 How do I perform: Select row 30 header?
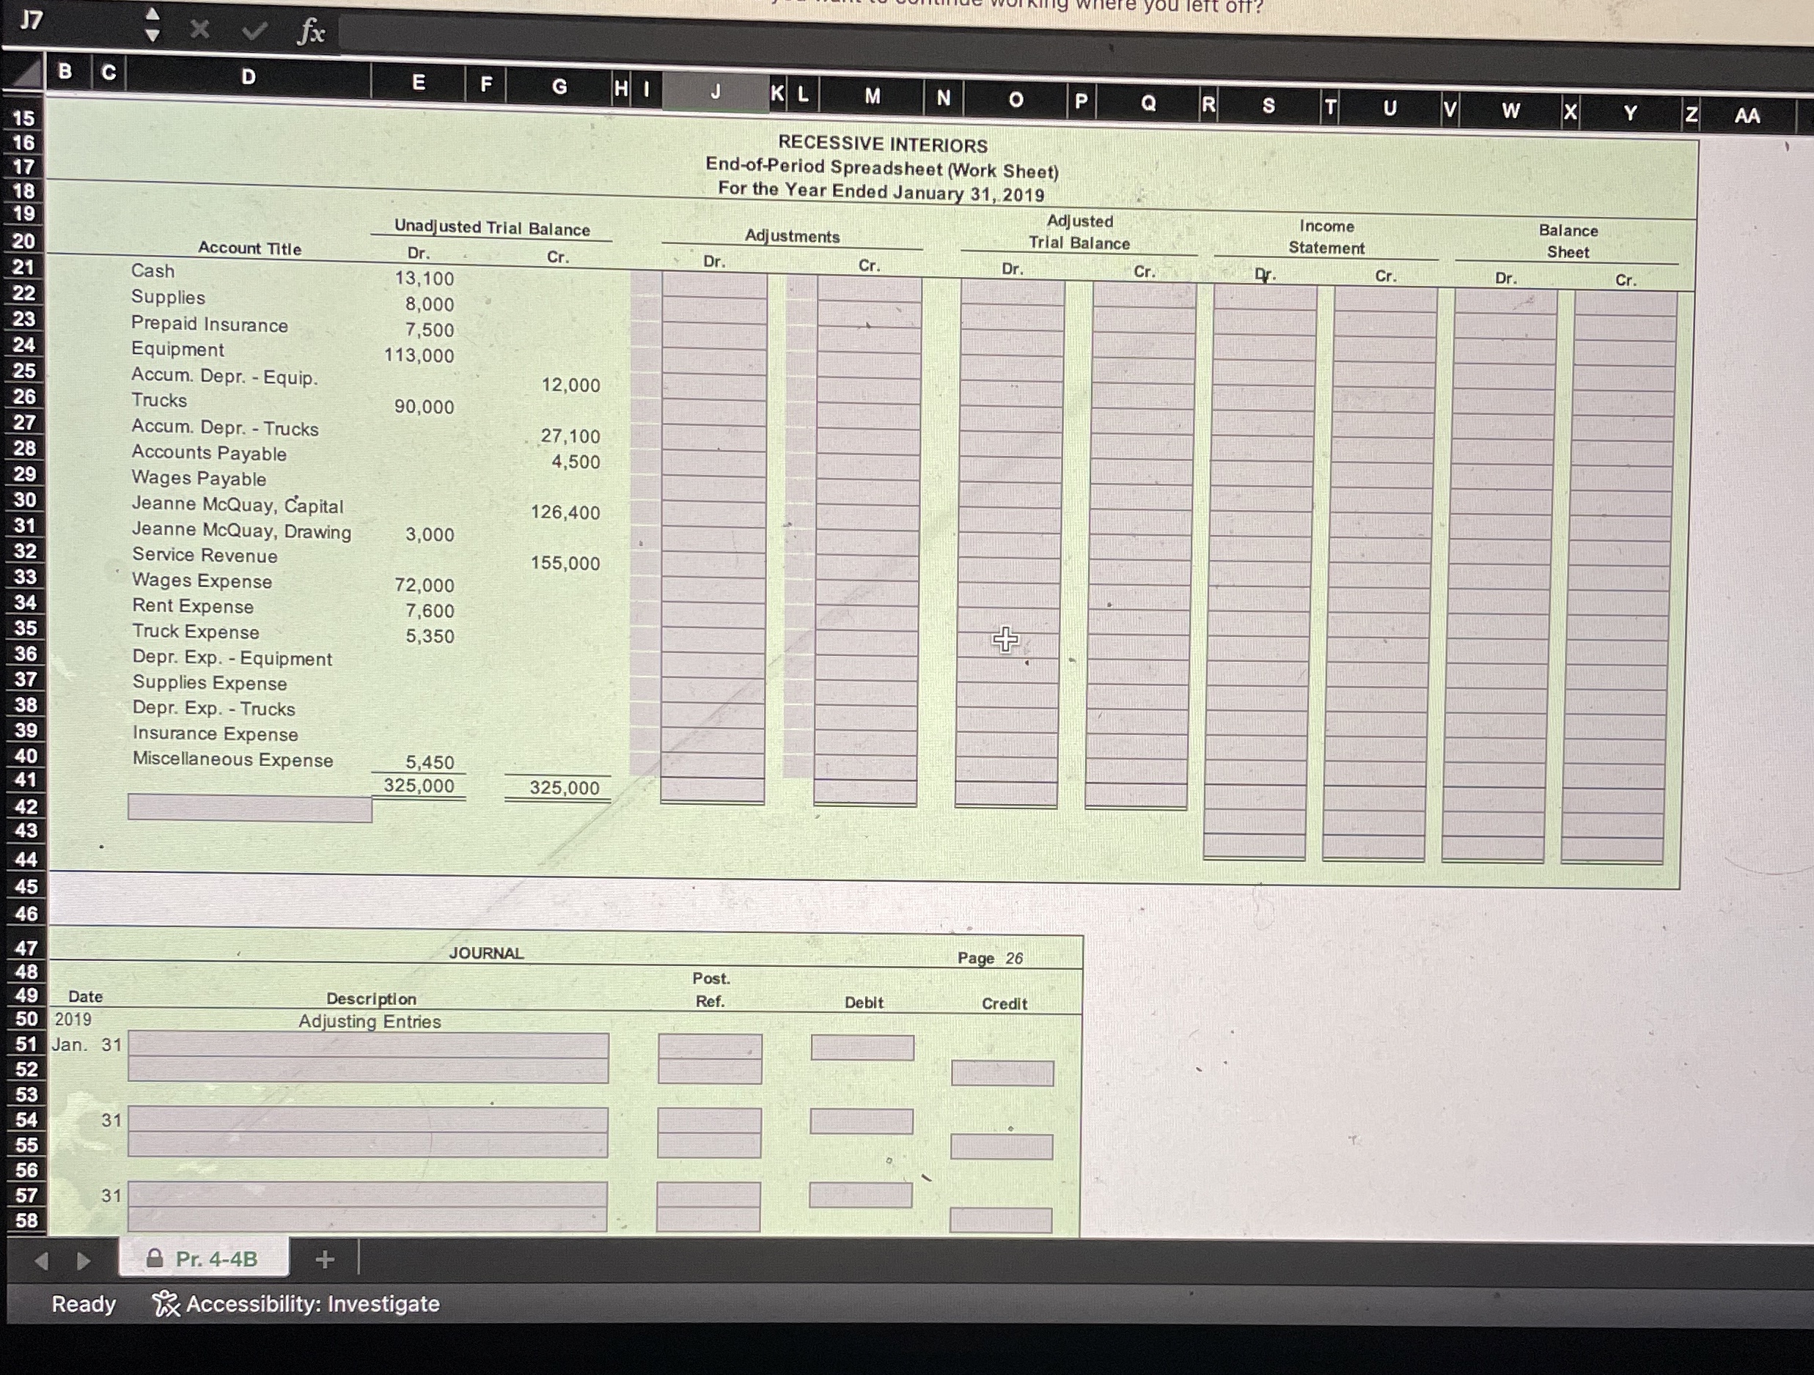25,499
